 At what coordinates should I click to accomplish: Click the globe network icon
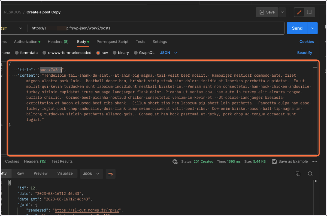coord(175,161)
